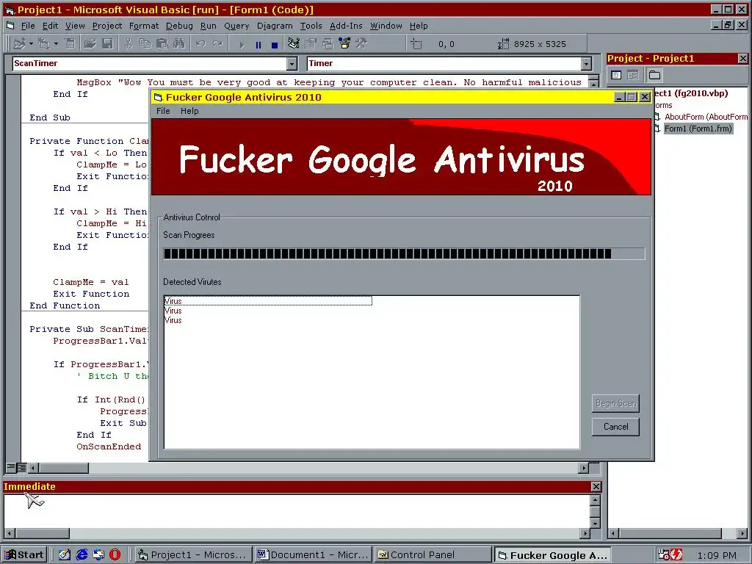Click the Cut scissors icon
The height and width of the screenshot is (564, 752).
pyautogui.click(x=128, y=44)
